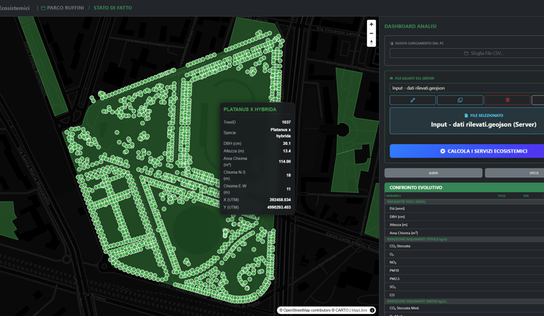Click the PM10 table row

coord(464,270)
